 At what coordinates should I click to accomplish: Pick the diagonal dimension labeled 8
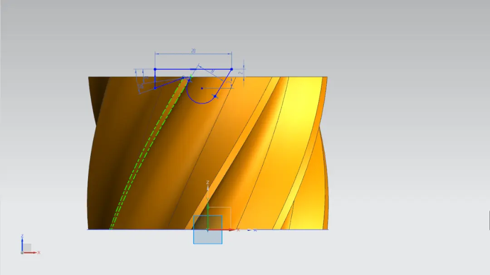click(x=213, y=71)
